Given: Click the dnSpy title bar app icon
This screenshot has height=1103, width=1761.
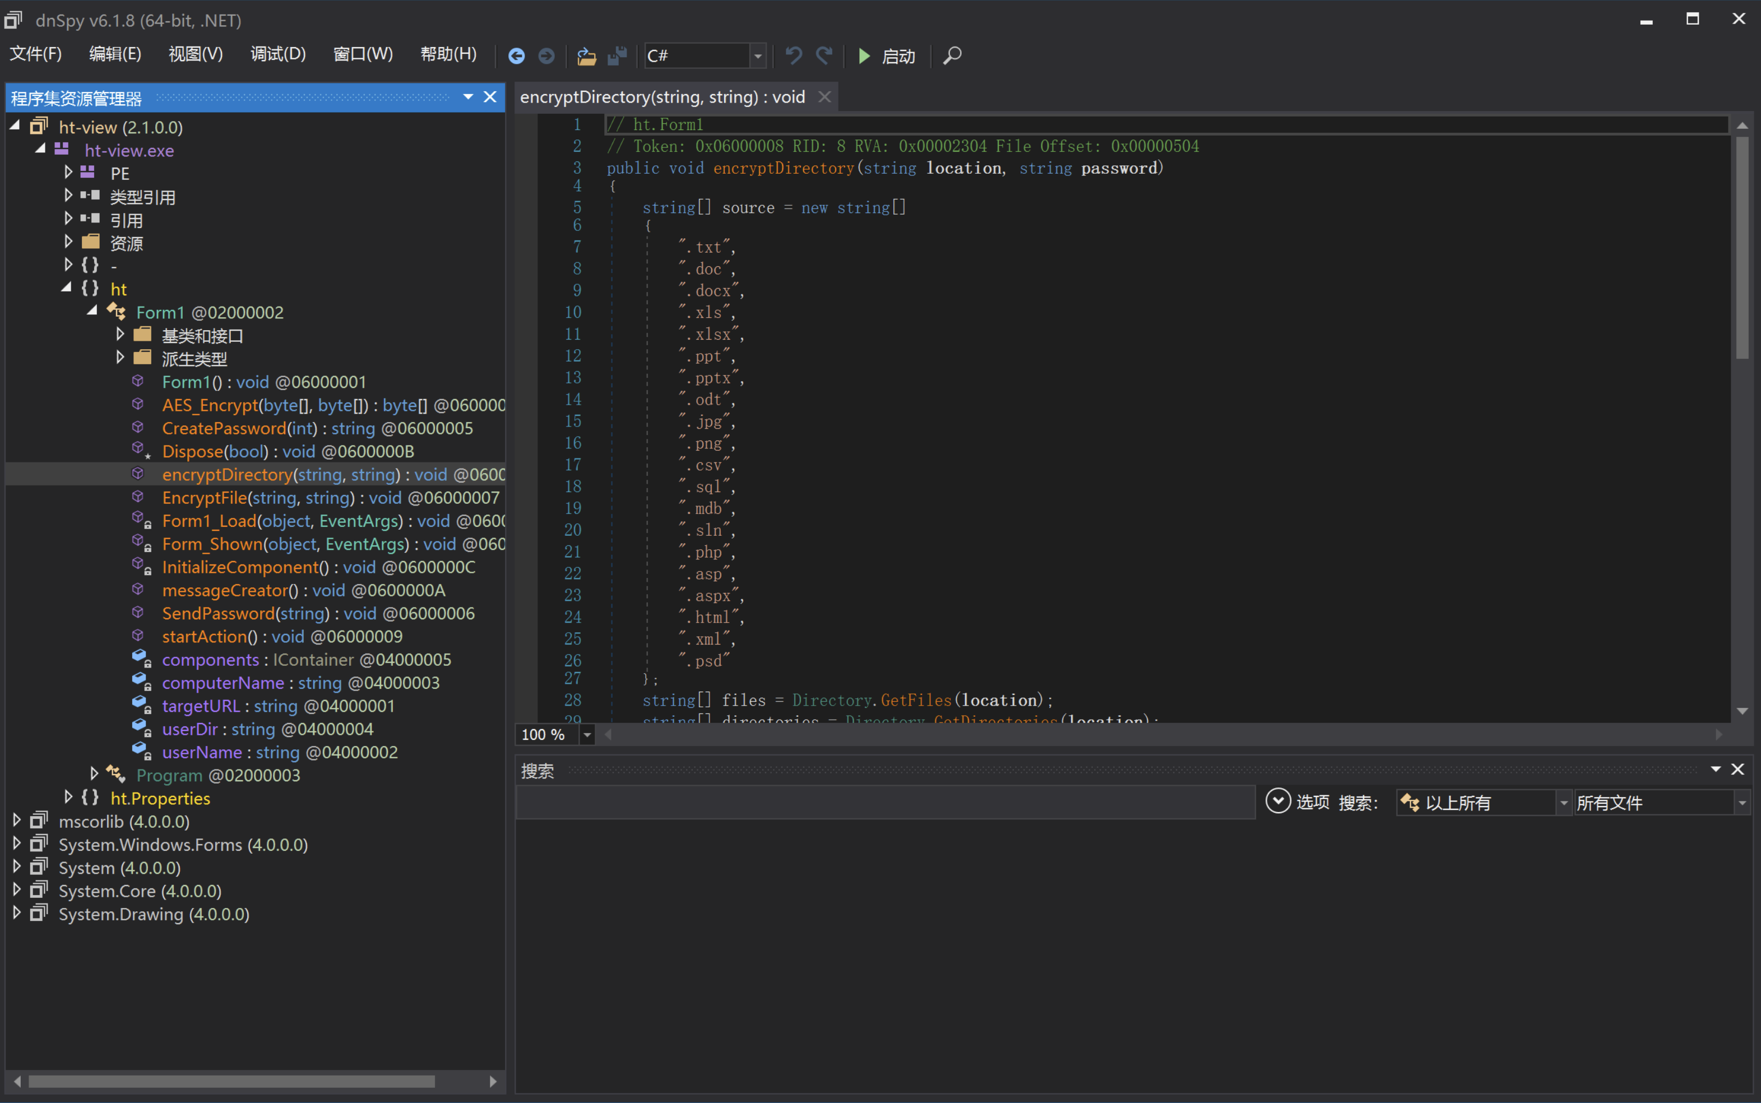Looking at the screenshot, I should pyautogui.click(x=13, y=20).
